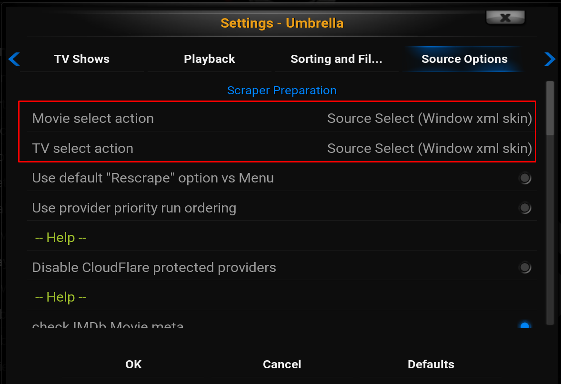Screen dimensions: 561x384
Task: Change the TV select action value
Action: coord(429,149)
